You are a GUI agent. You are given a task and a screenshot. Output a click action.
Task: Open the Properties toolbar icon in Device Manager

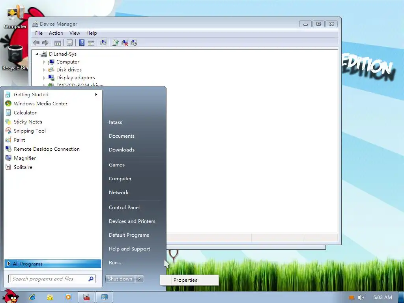[69, 43]
